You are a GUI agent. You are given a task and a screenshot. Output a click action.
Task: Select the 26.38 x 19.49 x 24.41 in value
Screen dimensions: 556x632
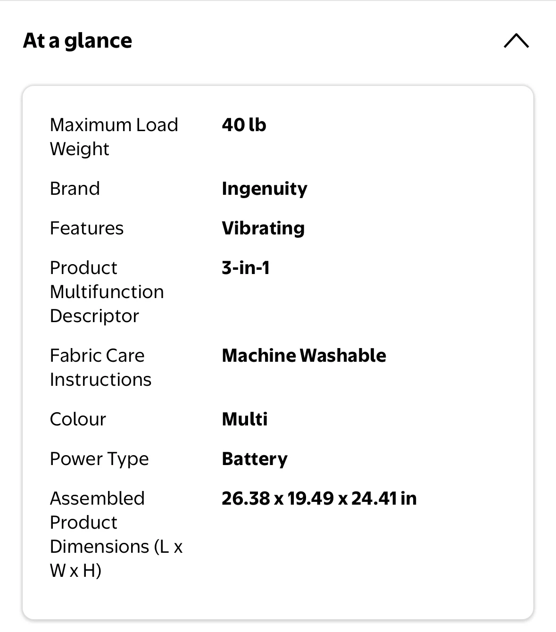pos(319,499)
